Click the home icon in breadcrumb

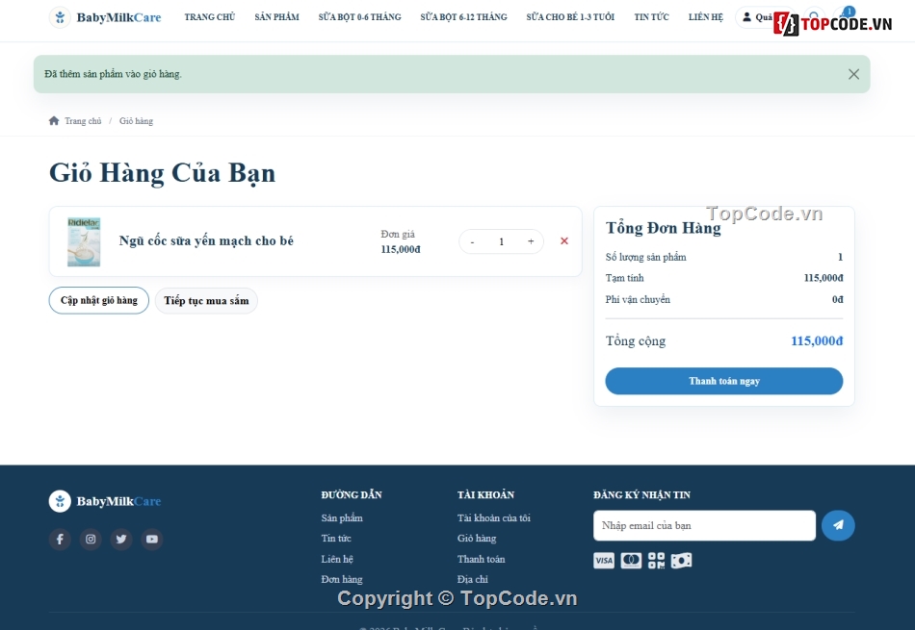(x=54, y=120)
